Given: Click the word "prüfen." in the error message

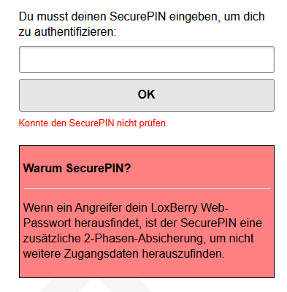Looking at the screenshot, I should 153,123.
